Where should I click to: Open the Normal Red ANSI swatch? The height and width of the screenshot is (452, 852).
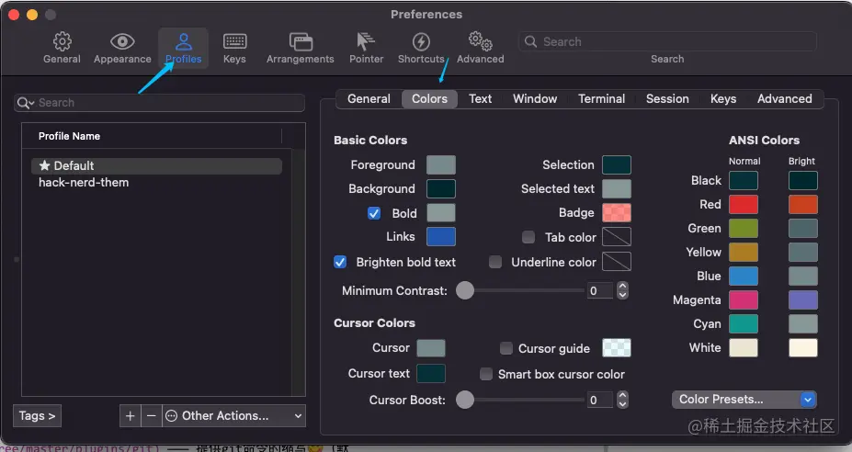[x=744, y=204]
